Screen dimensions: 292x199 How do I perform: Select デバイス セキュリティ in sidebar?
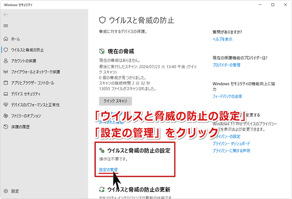pos(26,94)
